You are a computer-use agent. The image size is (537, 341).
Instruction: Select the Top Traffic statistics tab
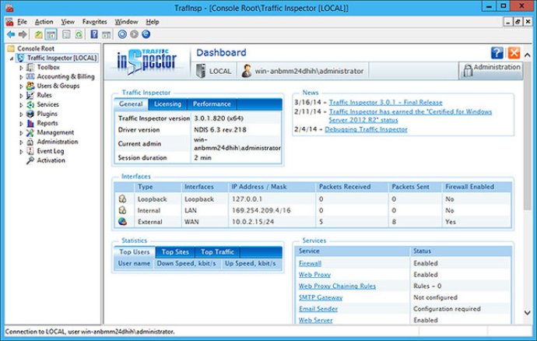pyautogui.click(x=217, y=252)
